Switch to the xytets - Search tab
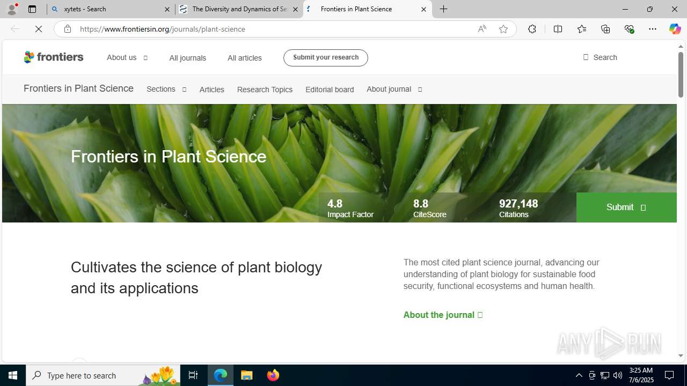Image resolution: width=687 pixels, height=386 pixels. 111,9
